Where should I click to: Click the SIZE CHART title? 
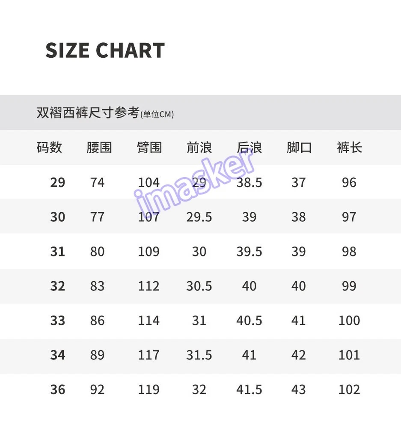[105, 51]
